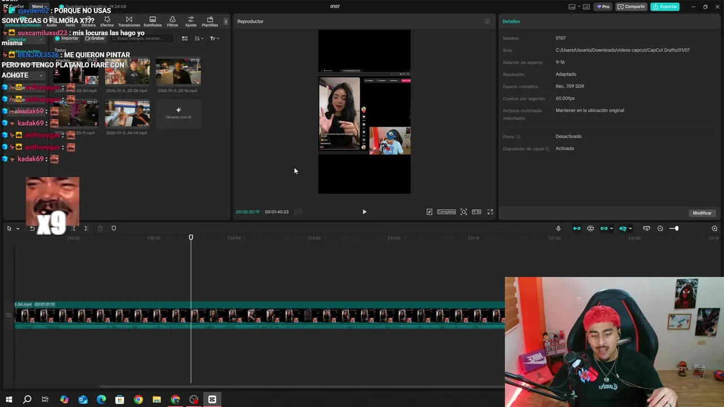This screenshot has height=407, width=724.
Task: Select clip 2026-01-0...01-16.mp4 thumbnail
Action: pos(178,71)
